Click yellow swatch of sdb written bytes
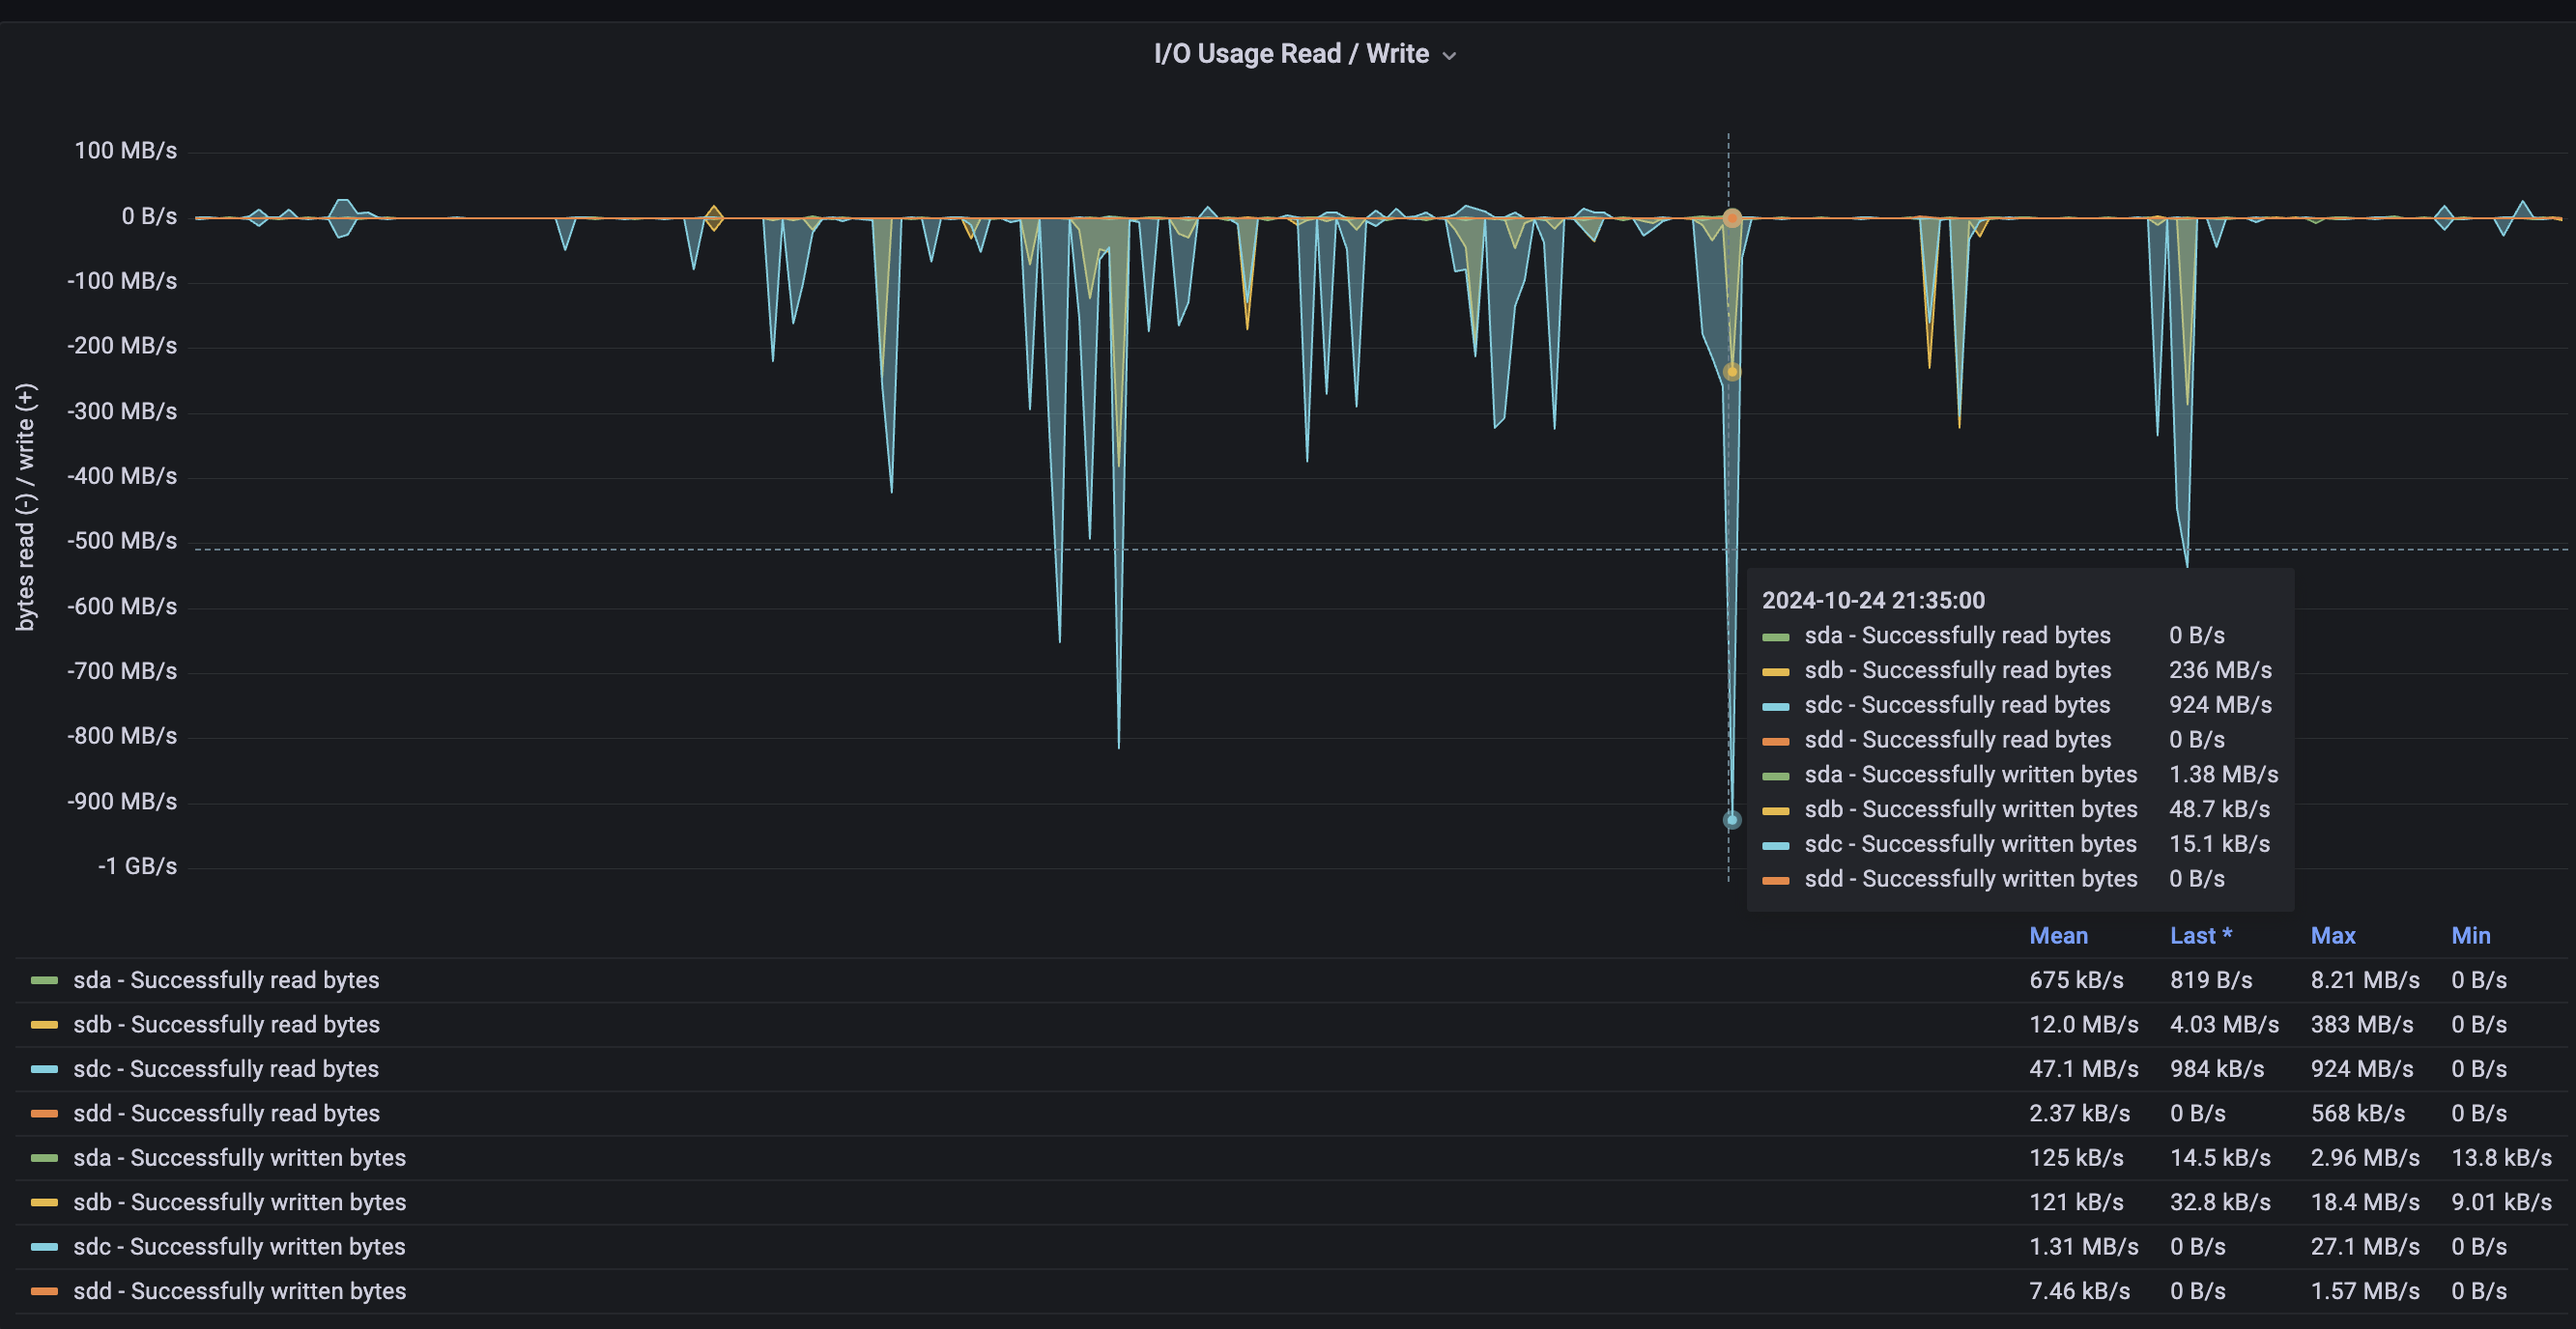This screenshot has width=2576, height=1329. point(44,1202)
